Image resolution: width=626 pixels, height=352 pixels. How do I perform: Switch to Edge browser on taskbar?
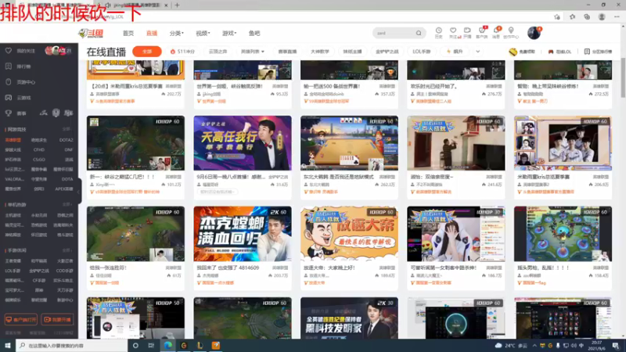point(168,345)
